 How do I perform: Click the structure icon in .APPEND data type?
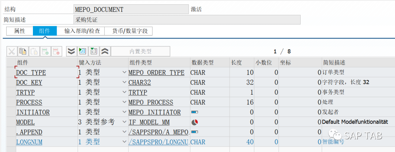tap(195, 132)
